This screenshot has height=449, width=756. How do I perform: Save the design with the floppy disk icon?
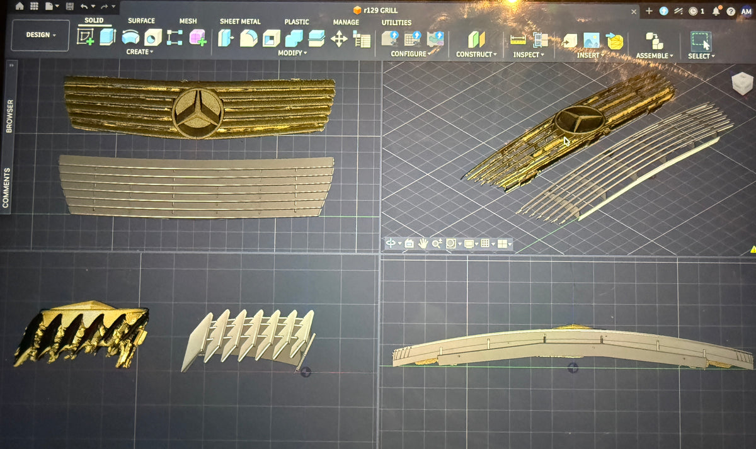[69, 6]
